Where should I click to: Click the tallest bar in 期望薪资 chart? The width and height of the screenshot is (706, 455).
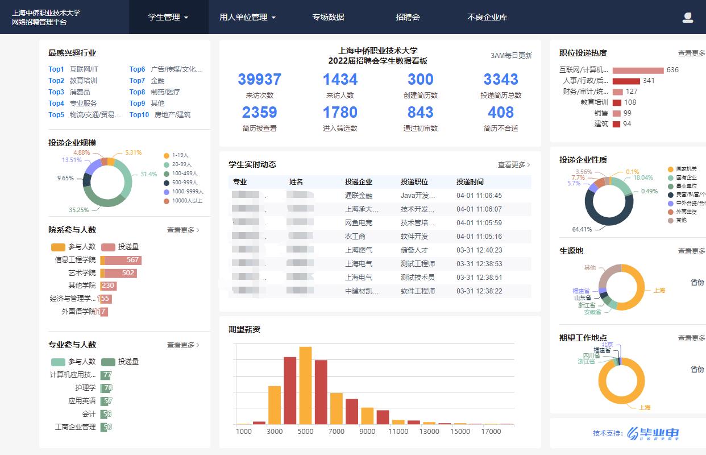pyautogui.click(x=306, y=386)
